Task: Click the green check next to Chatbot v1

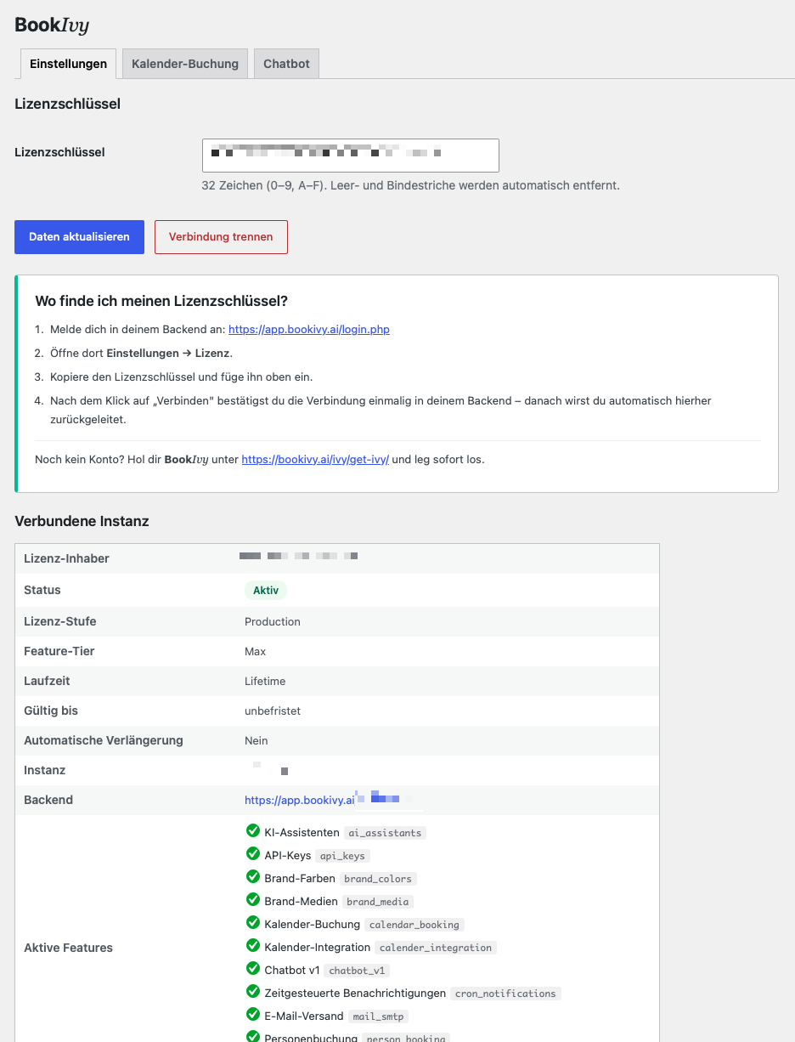Action: (x=252, y=969)
